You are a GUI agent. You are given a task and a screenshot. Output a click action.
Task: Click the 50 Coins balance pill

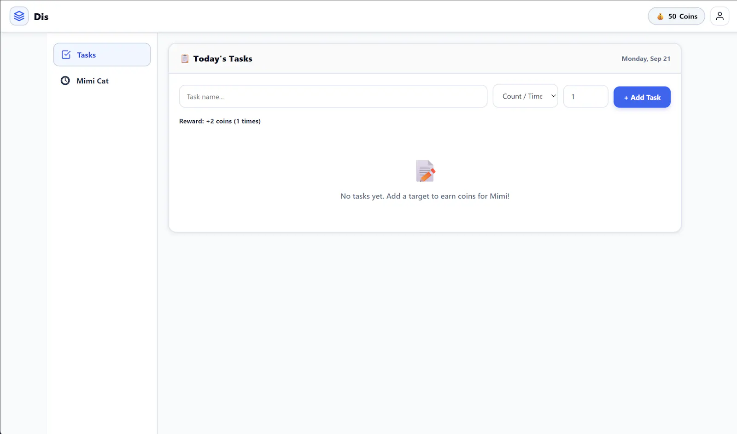point(676,16)
